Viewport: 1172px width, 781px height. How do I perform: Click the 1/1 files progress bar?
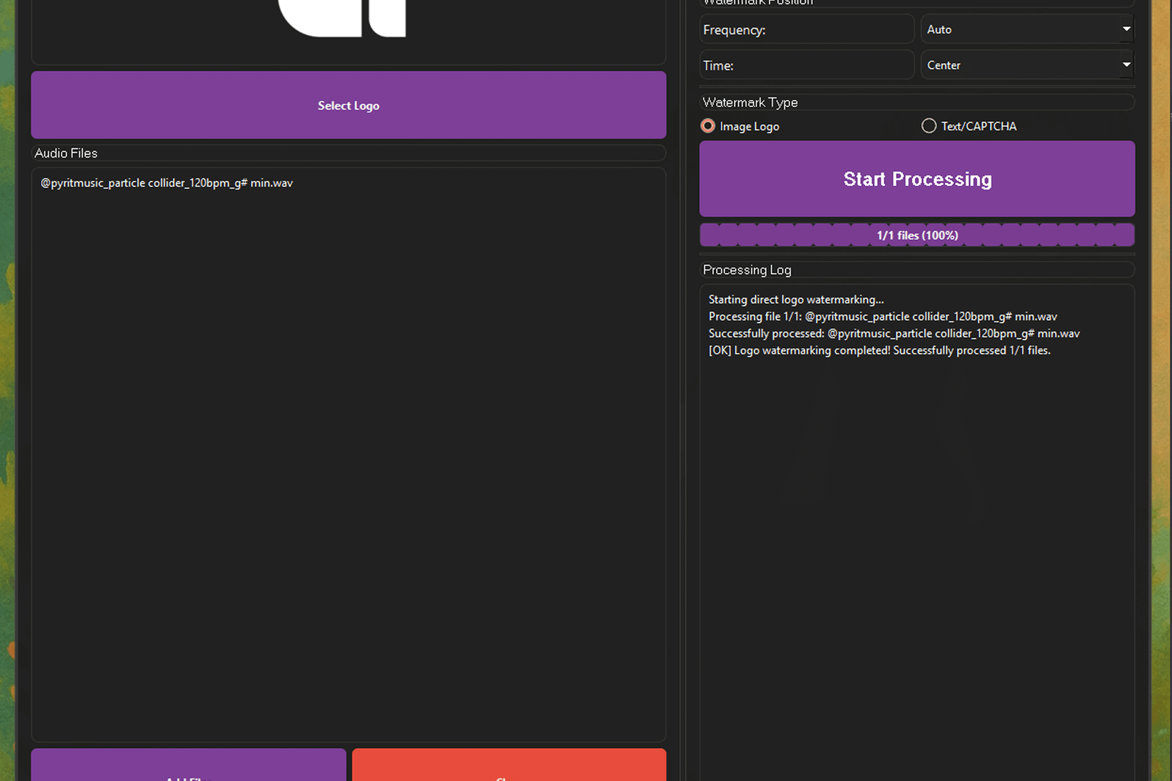point(917,235)
